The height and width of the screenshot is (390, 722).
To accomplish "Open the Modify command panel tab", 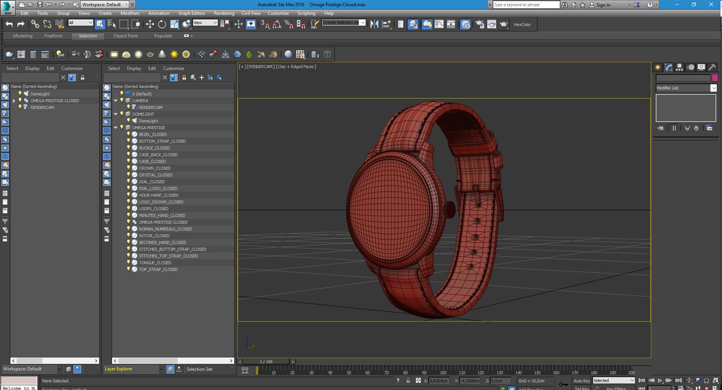I will (669, 67).
